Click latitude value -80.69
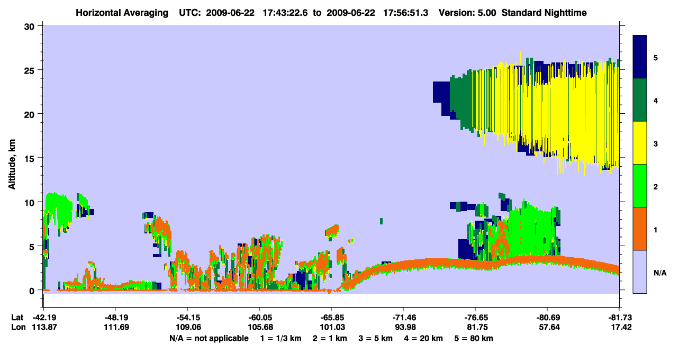Image resolution: width=688 pixels, height=353 pixels. coord(547,318)
